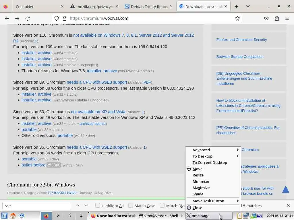
Task: Open a new browser tab
Action: [237, 7]
